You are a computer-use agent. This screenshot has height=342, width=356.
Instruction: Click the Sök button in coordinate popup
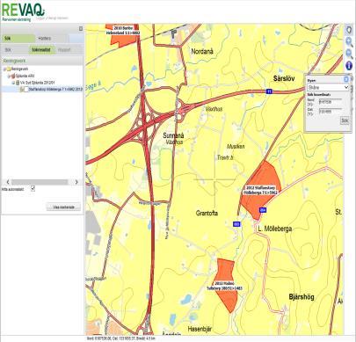coord(345,120)
